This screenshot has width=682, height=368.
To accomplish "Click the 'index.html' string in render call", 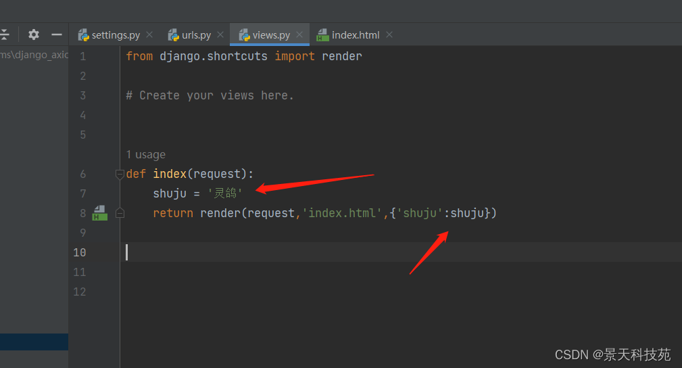I will click(342, 213).
